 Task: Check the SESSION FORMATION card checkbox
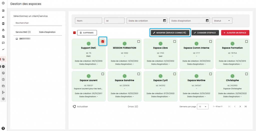(138, 42)
